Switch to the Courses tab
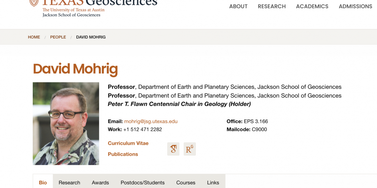 click(x=186, y=182)
